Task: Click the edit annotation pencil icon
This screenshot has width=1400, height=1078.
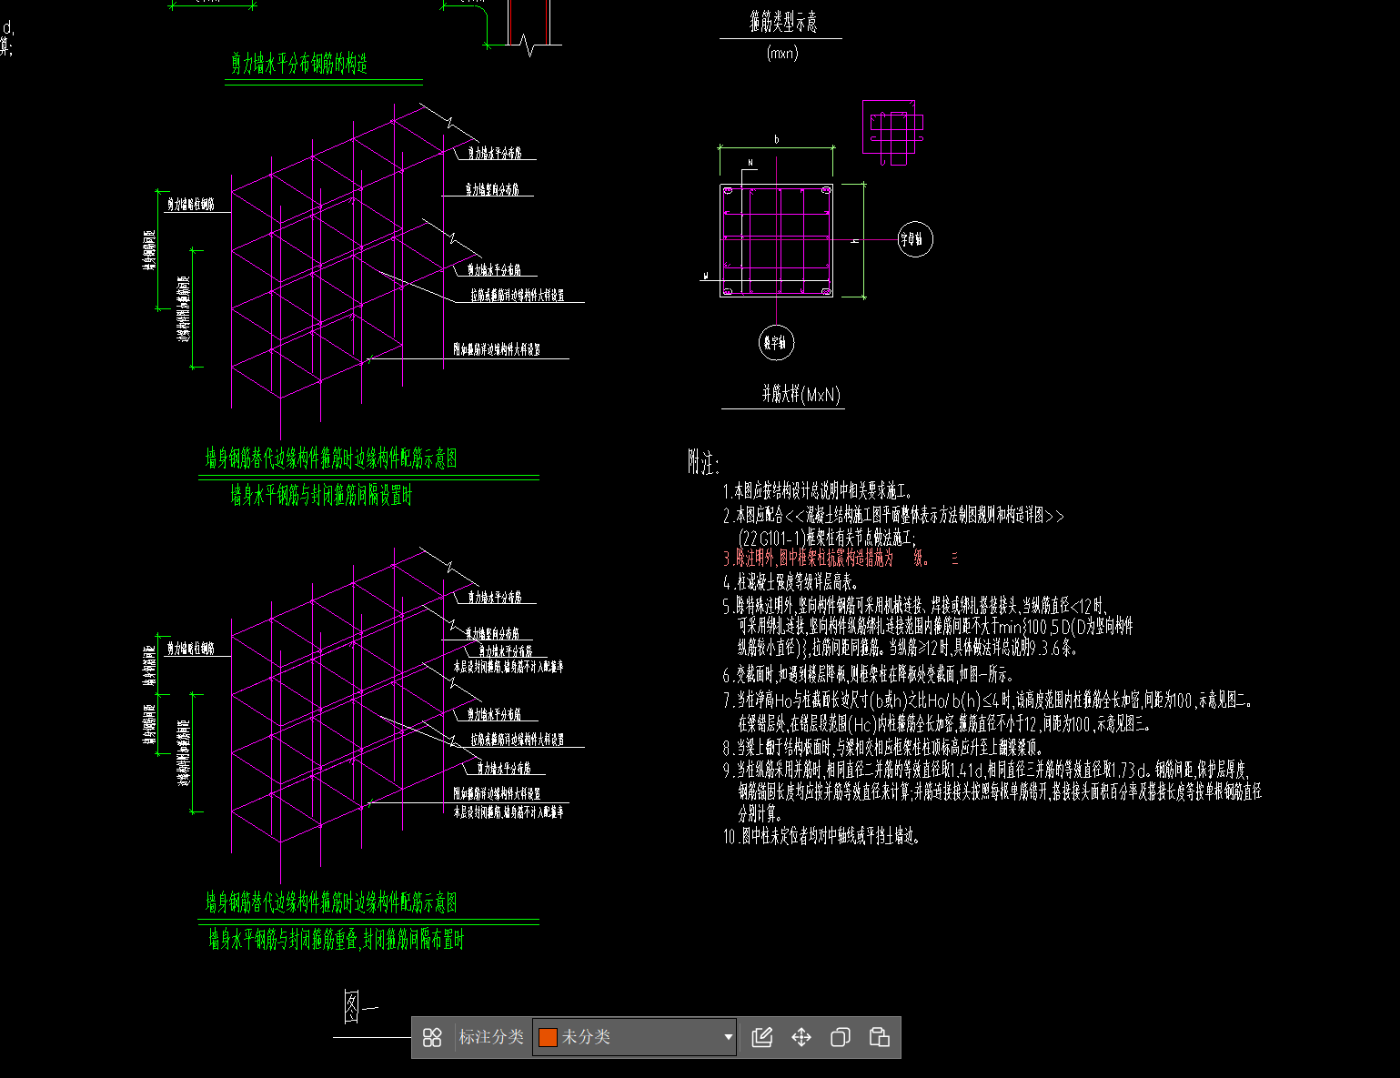Action: 762,1037
